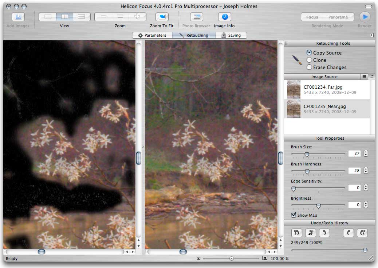This screenshot has width=378, height=268.
Task: Click the zoom out minus button
Action: pyautogui.click(x=103, y=17)
